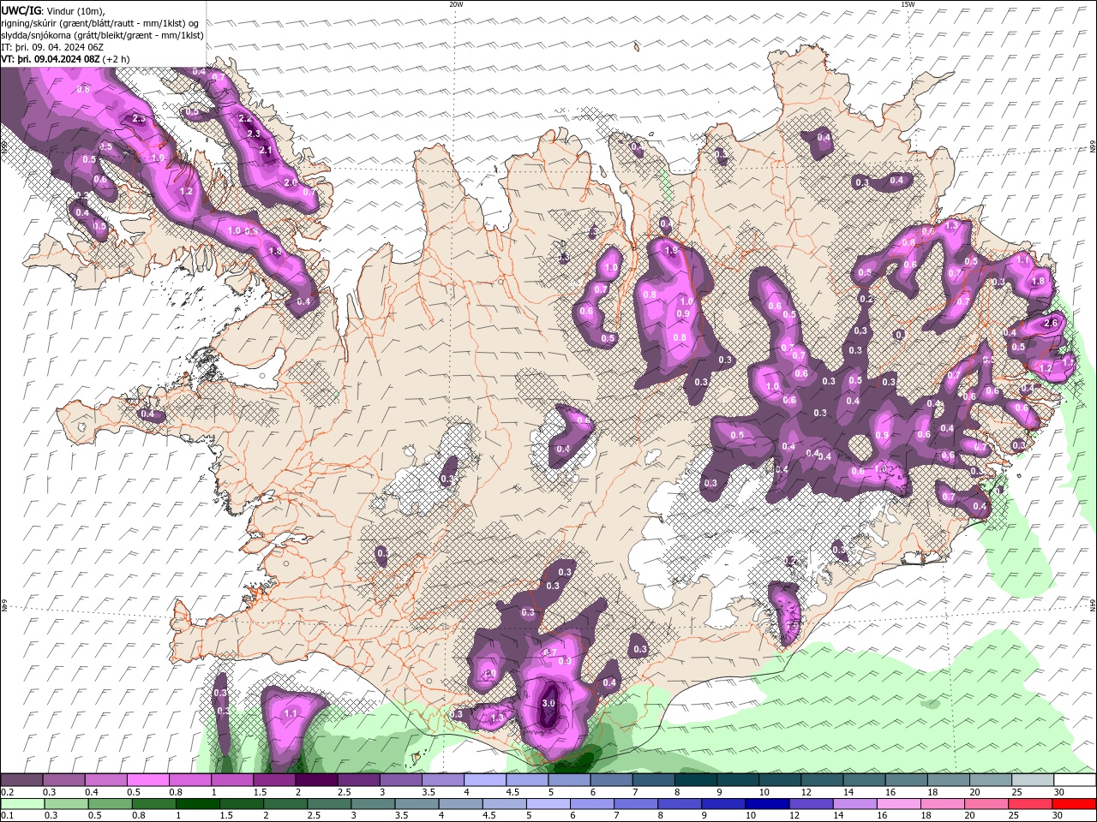1097x822 pixels.
Task: Click the darkest purple 2–2.5 snow legend swatch
Action: [x=317, y=780]
